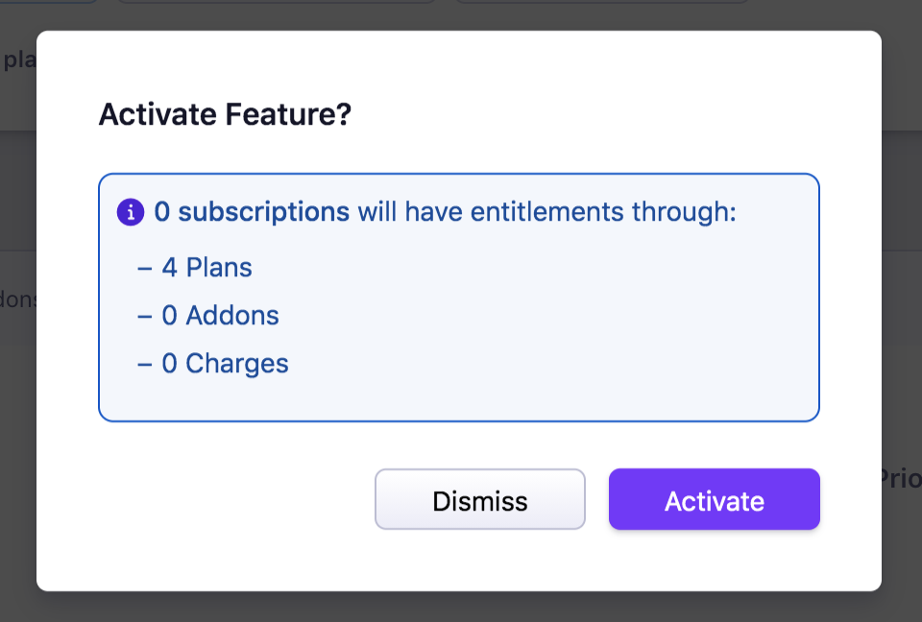
Task: Click the dimmed "dons" text behind dialog
Action: pyautogui.click(x=18, y=299)
